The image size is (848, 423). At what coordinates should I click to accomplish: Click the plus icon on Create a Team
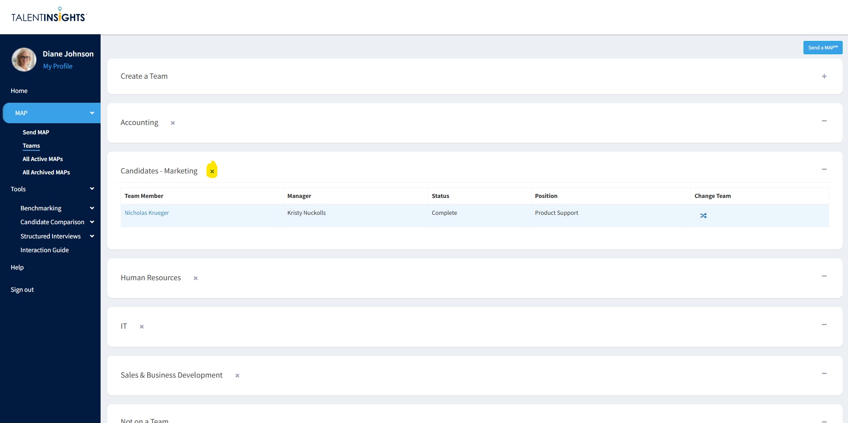[824, 77]
